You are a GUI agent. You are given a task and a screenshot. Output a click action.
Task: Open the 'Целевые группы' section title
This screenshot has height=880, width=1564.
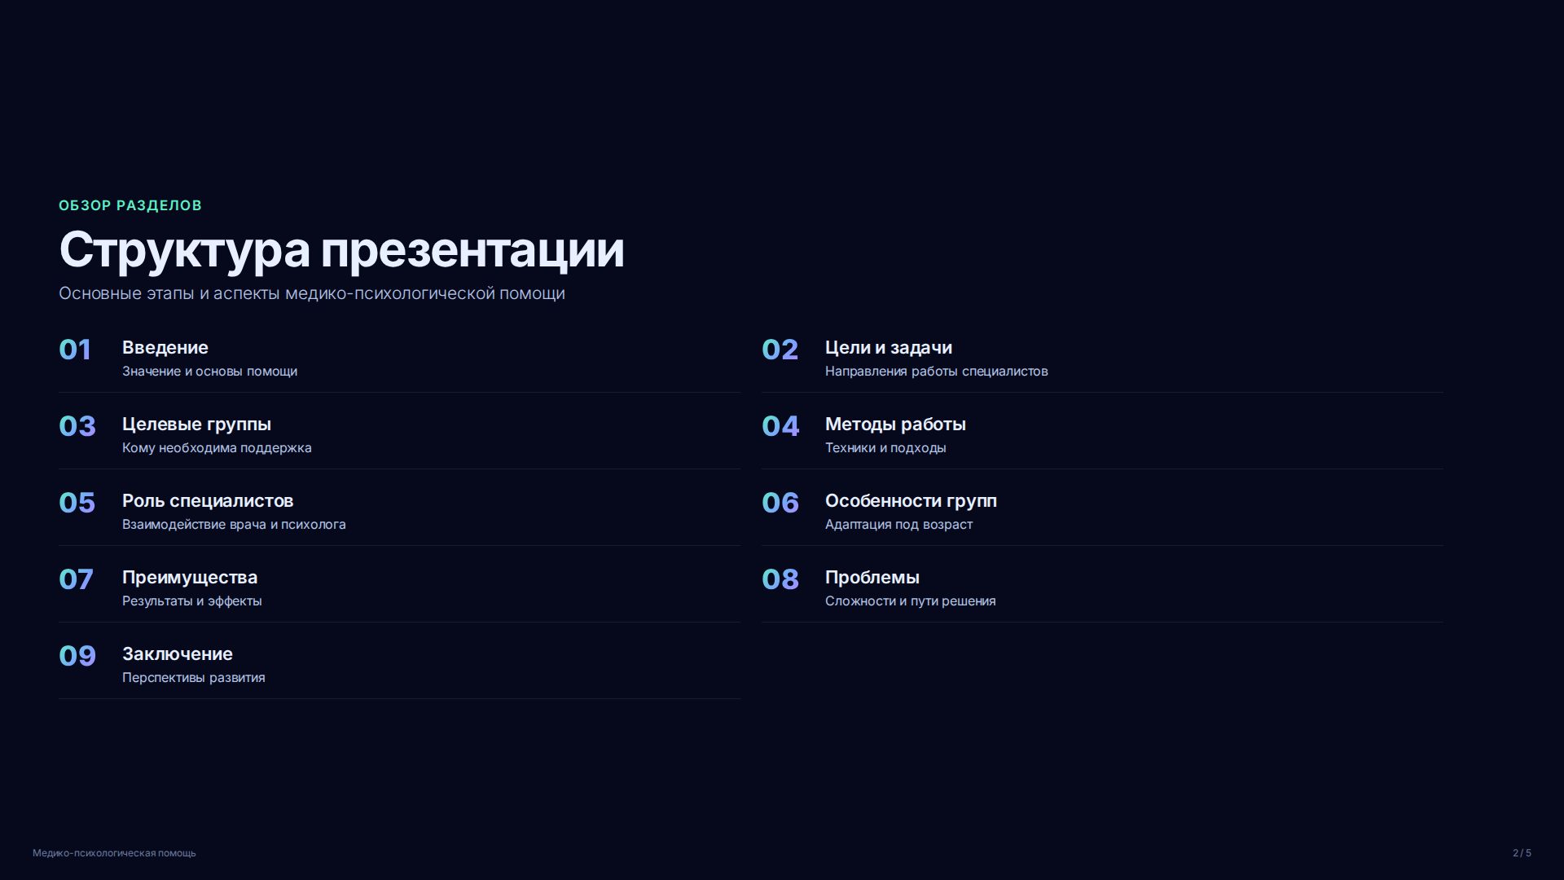point(196,425)
